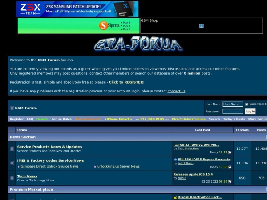The image size is (267, 200).
Task: Open the Tech News forum
Action: [x=27, y=176]
